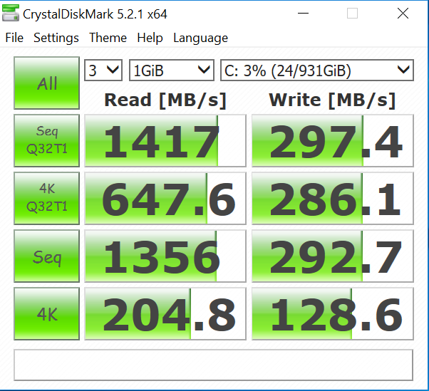Click the Read [MB/s] column header
The image size is (429, 391).
(165, 100)
